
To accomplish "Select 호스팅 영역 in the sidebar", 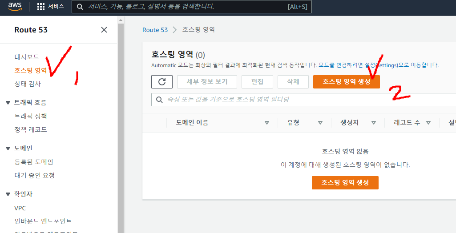I will [31, 70].
